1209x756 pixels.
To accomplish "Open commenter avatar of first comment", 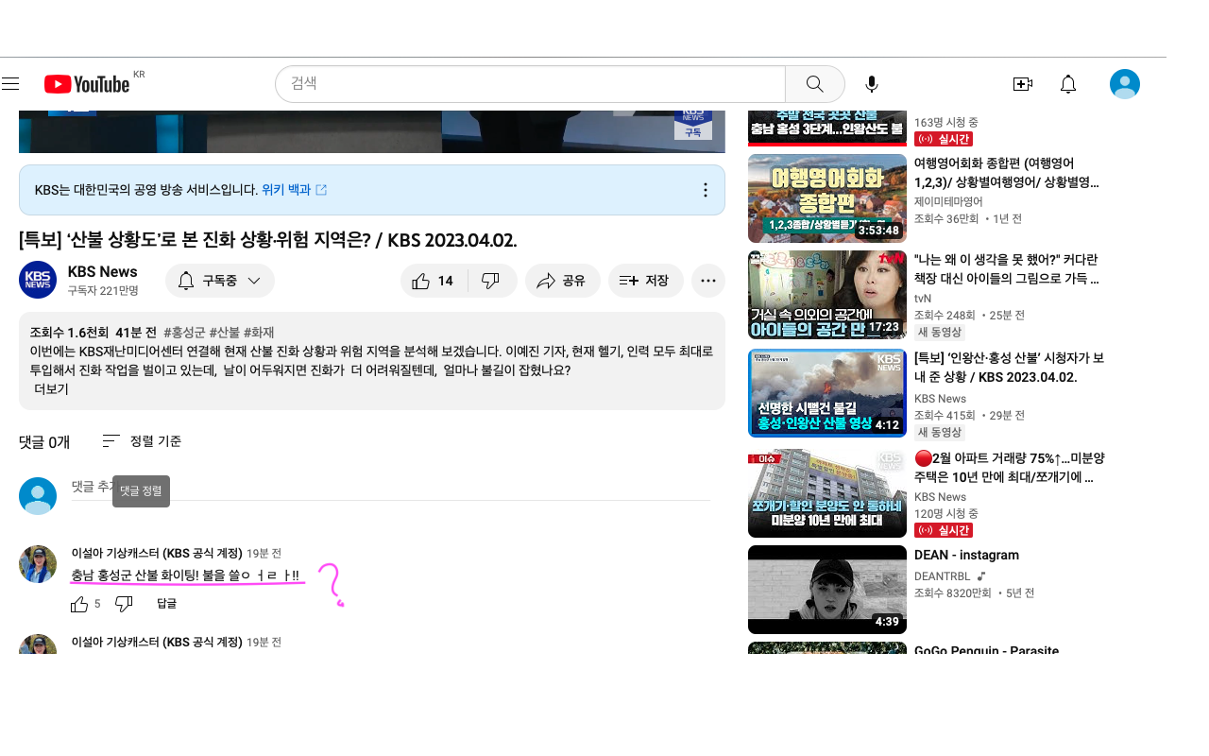I will pos(38,564).
